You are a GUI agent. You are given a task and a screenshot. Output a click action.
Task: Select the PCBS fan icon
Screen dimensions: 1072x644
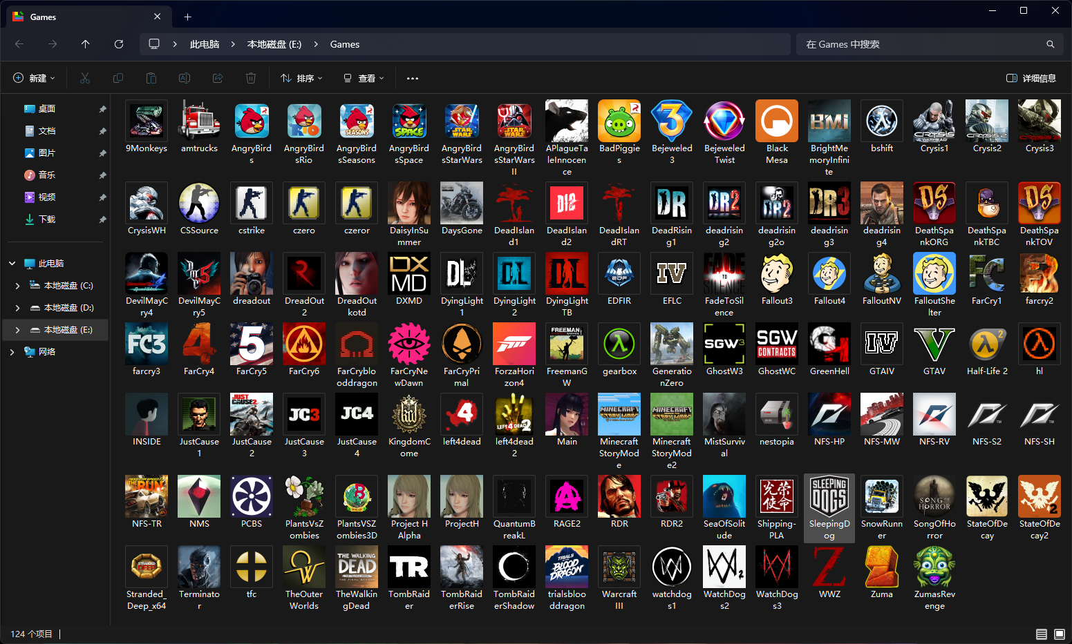pyautogui.click(x=252, y=497)
